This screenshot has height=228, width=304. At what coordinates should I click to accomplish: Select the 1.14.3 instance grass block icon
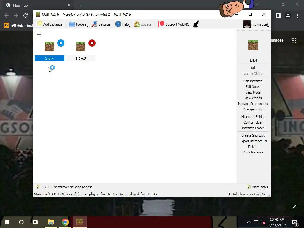tap(81, 47)
